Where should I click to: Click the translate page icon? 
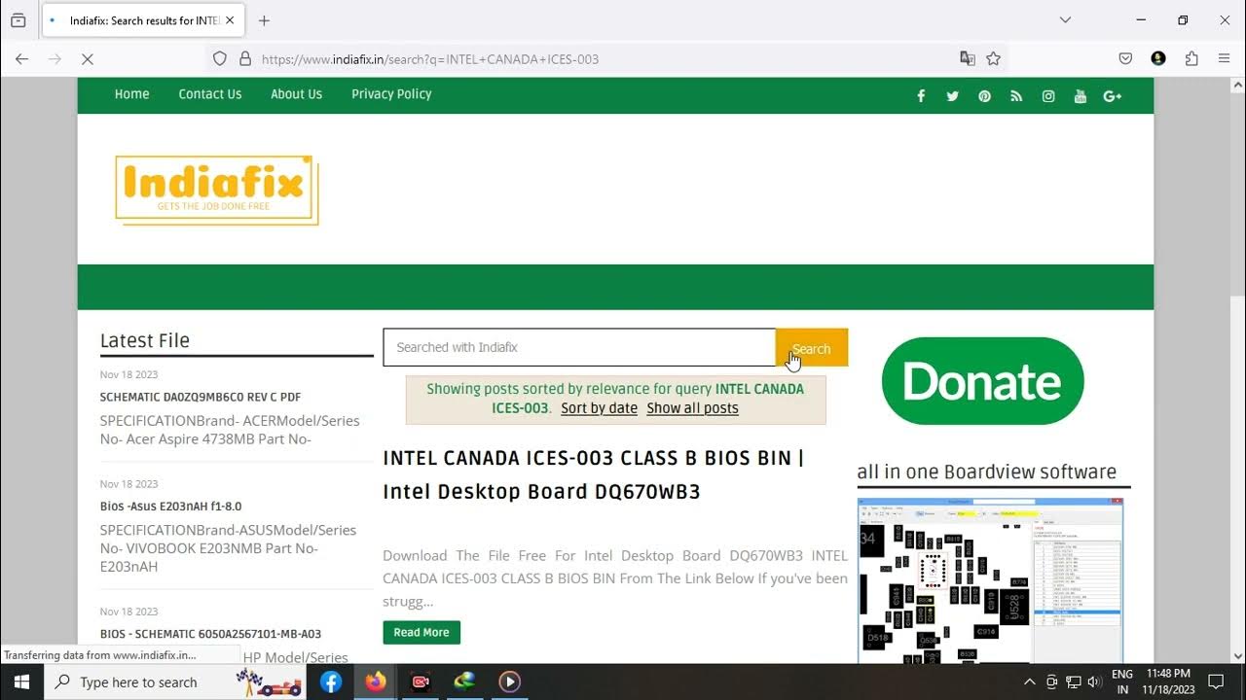tap(968, 58)
